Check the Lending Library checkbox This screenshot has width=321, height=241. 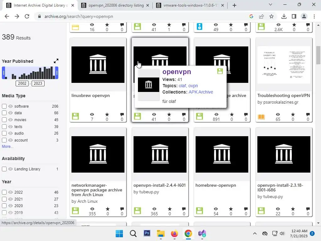pyautogui.click(x=4, y=169)
